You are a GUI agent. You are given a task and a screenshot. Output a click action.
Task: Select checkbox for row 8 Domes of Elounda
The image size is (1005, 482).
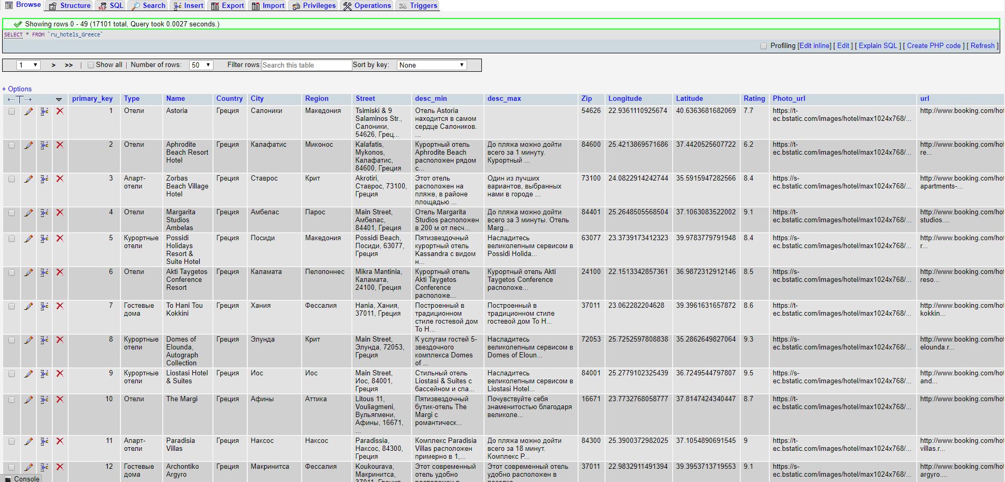click(12, 340)
